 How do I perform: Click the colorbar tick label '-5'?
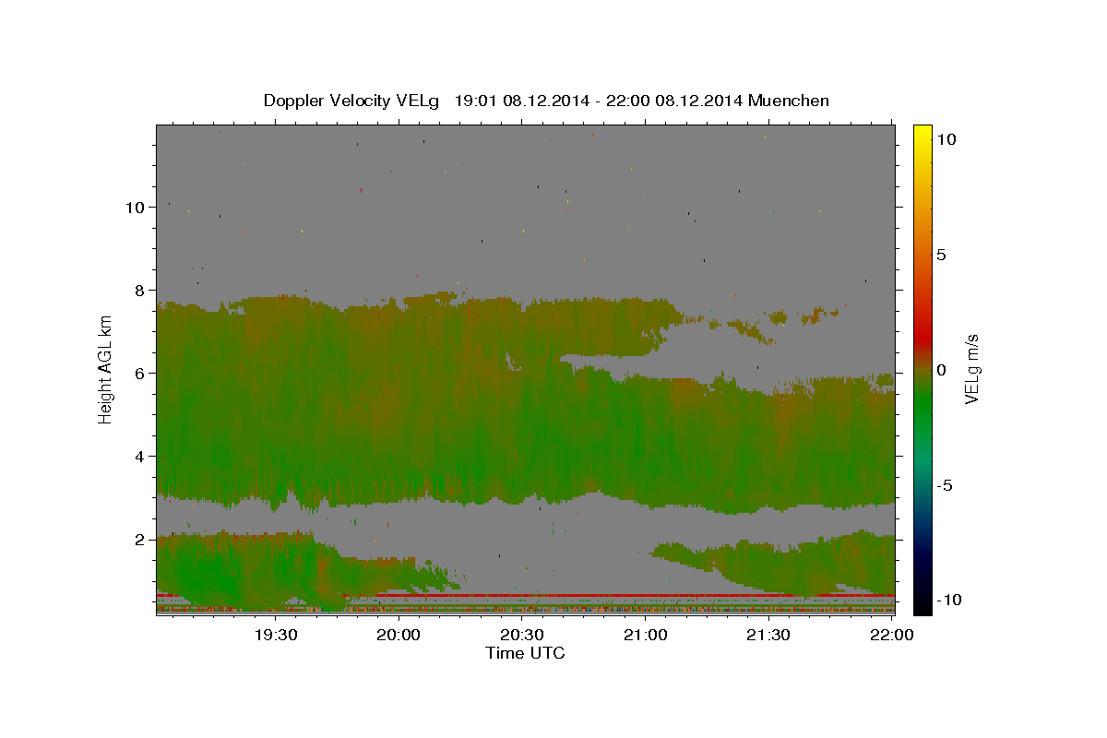(x=945, y=485)
